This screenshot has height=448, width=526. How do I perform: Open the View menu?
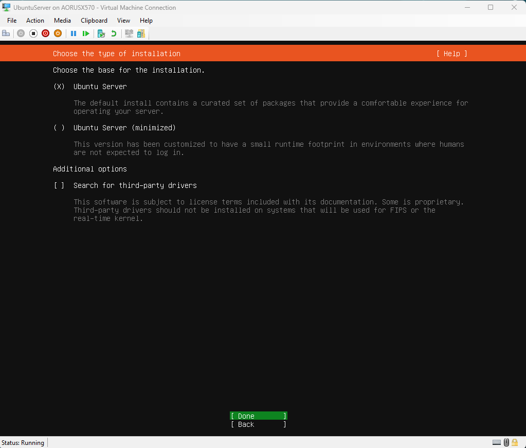(123, 21)
